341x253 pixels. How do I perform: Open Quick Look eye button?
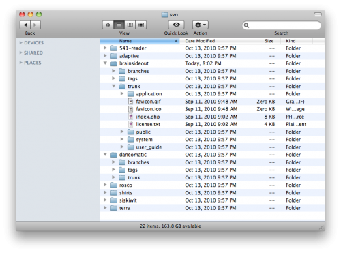pyautogui.click(x=176, y=25)
